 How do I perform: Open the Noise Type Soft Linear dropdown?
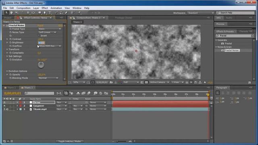[x=47, y=32]
